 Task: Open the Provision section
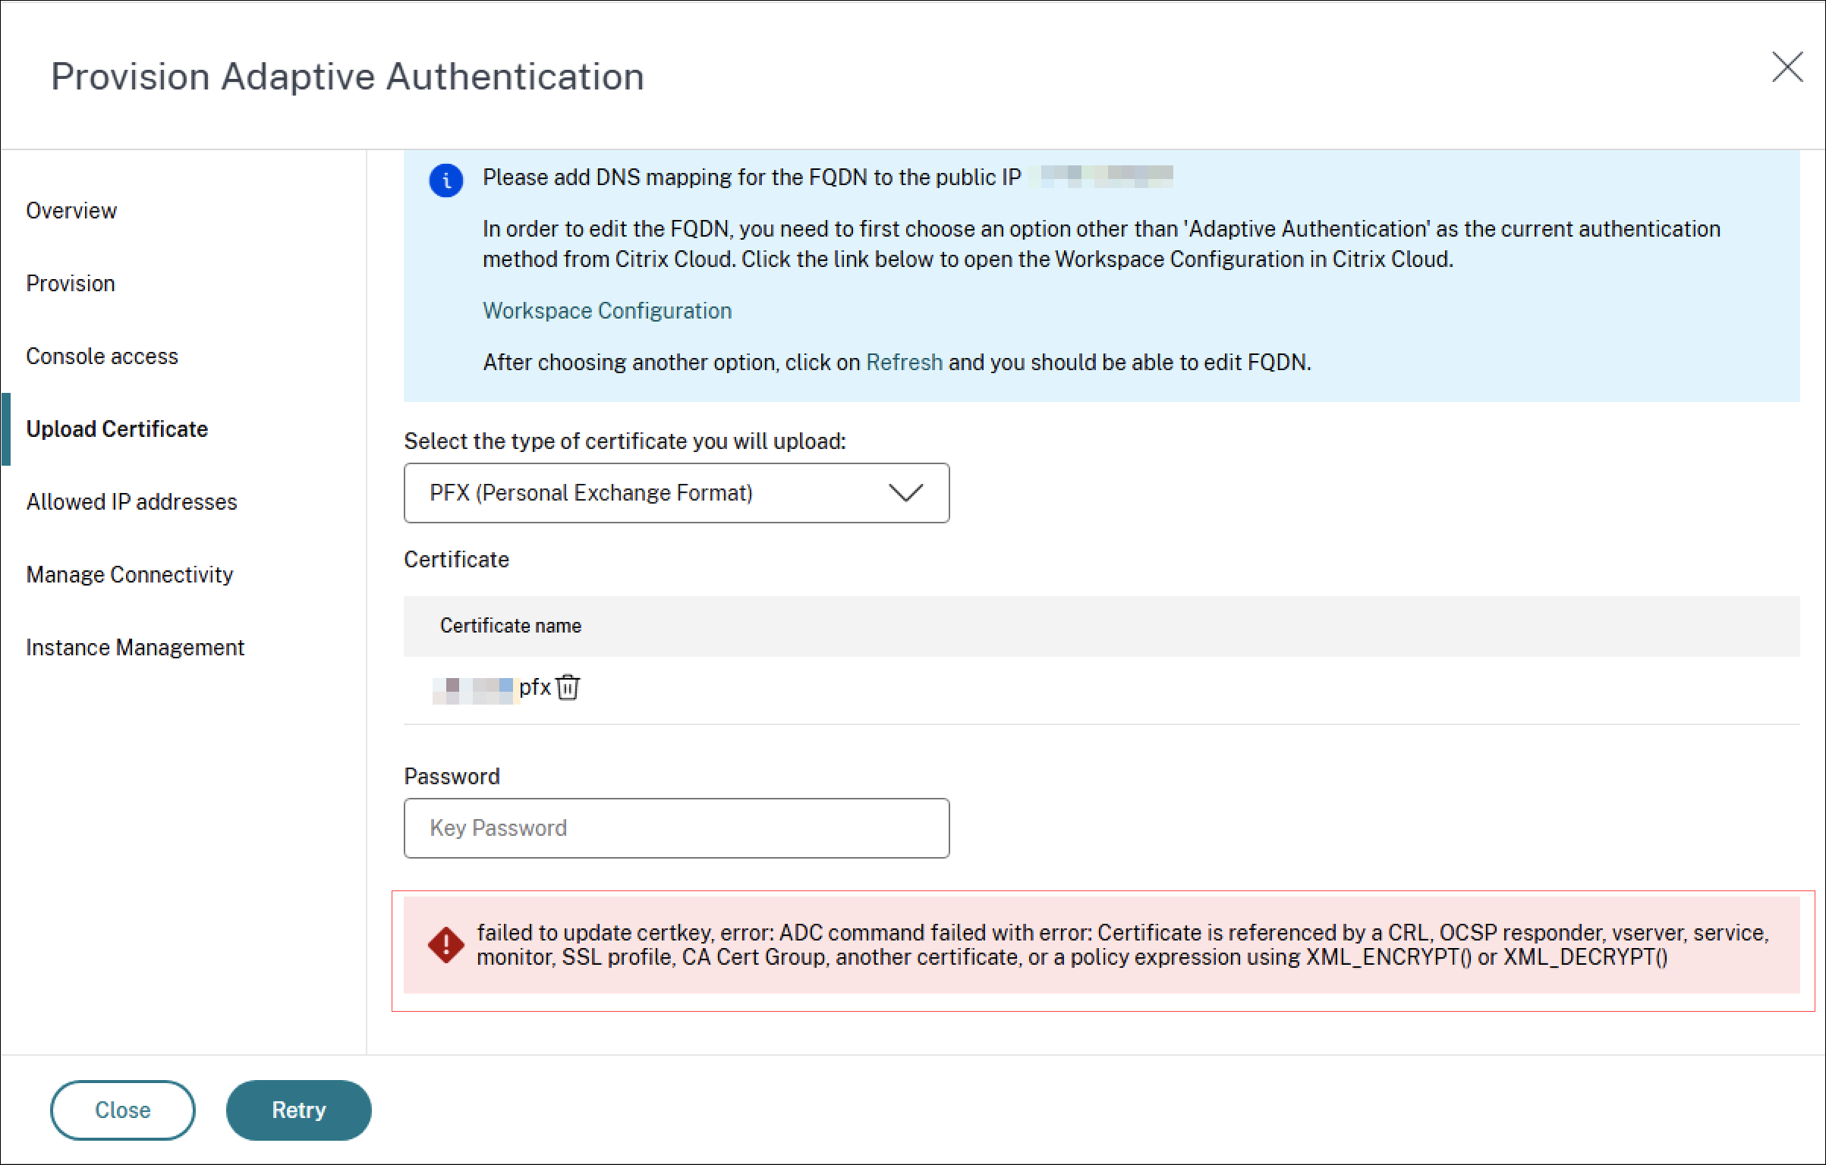click(71, 283)
